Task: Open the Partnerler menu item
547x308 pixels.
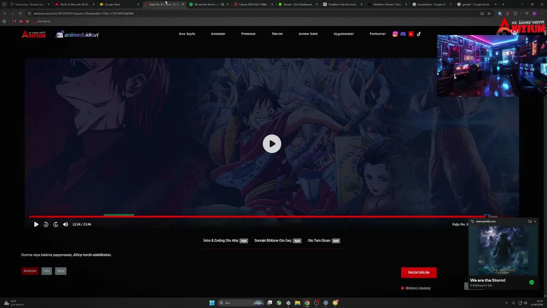Action: 378,34
